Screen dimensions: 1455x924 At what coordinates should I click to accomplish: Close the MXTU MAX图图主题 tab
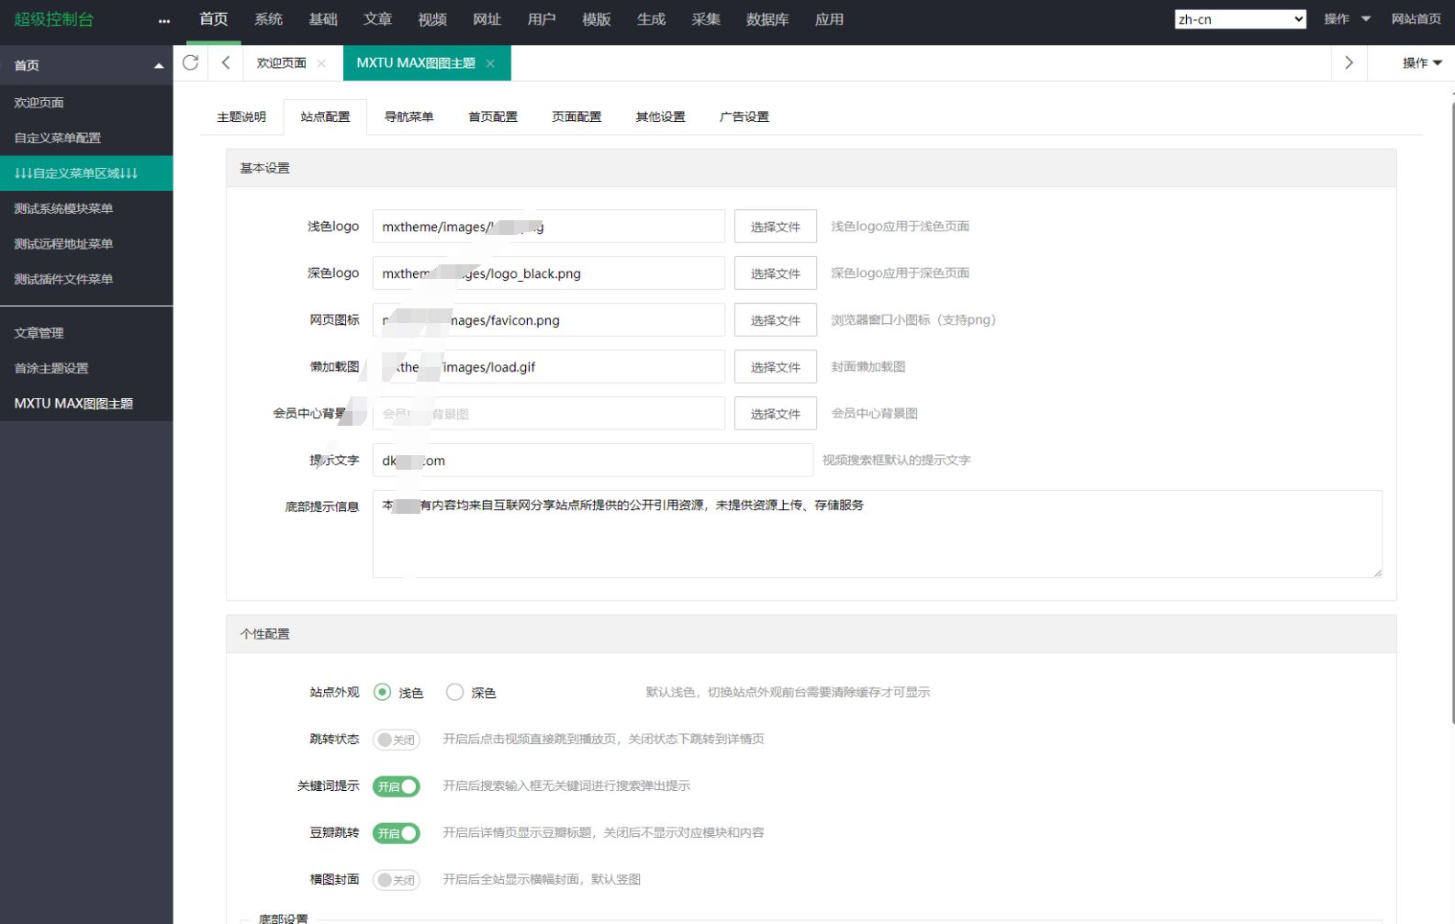click(490, 63)
